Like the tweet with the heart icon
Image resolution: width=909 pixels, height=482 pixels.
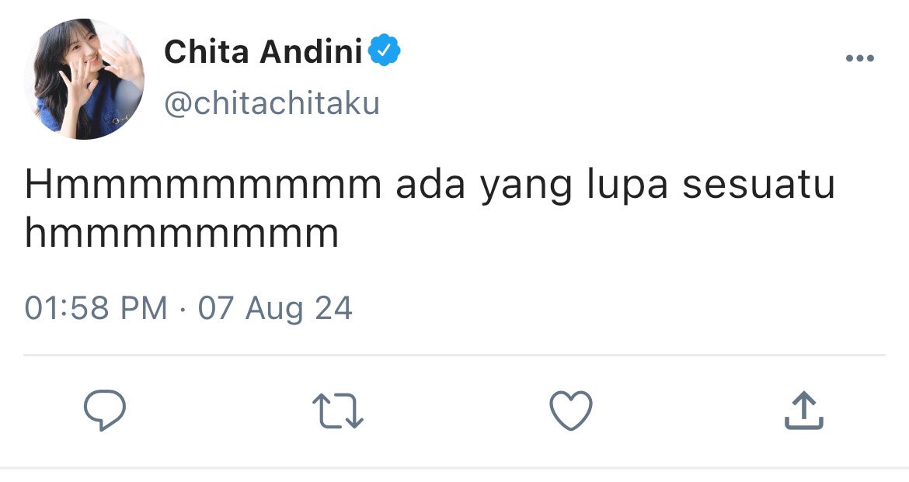pos(571,410)
